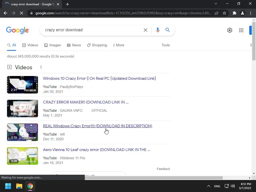Switch to the Shopping tab
The image size is (256, 192).
(97, 45)
